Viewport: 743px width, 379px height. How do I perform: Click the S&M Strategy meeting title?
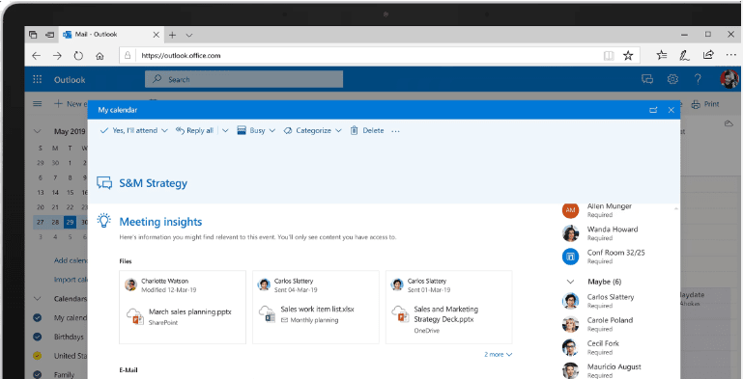[153, 183]
